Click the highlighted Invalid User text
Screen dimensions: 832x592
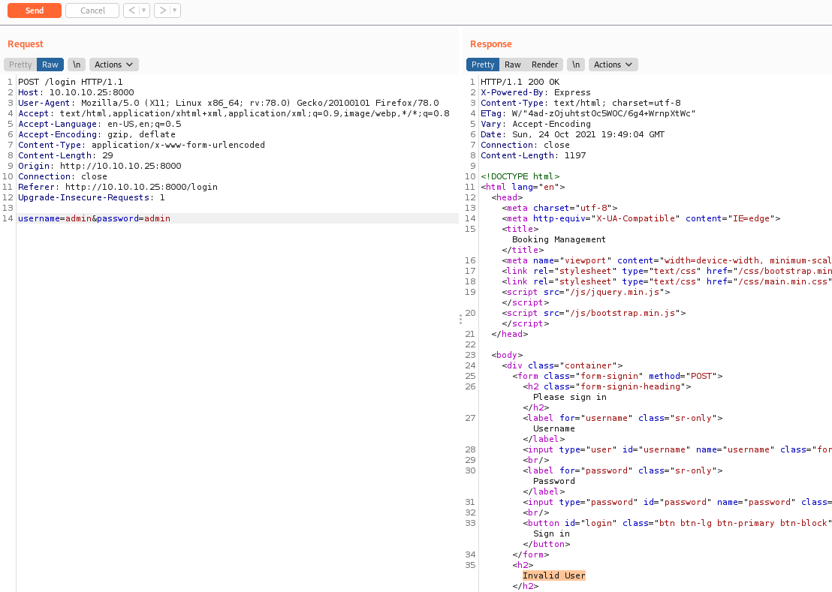click(x=554, y=575)
